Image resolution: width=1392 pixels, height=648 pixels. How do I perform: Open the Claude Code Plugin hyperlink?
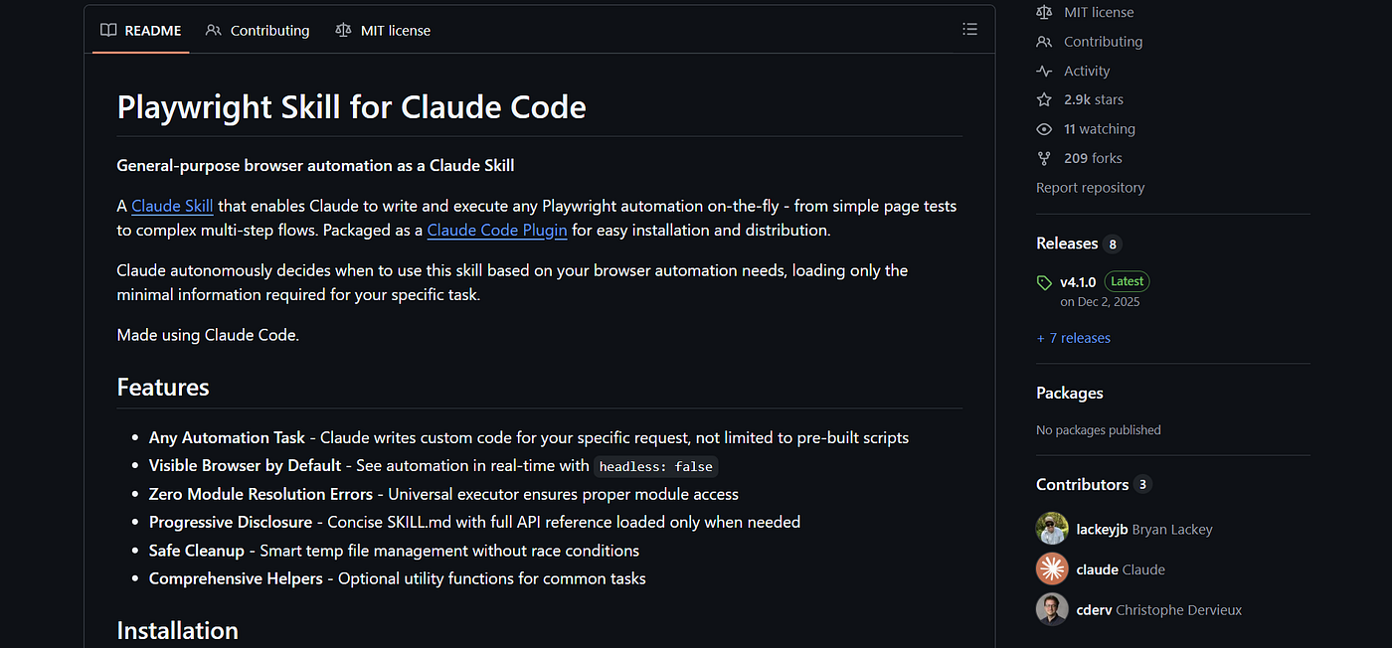pos(497,230)
